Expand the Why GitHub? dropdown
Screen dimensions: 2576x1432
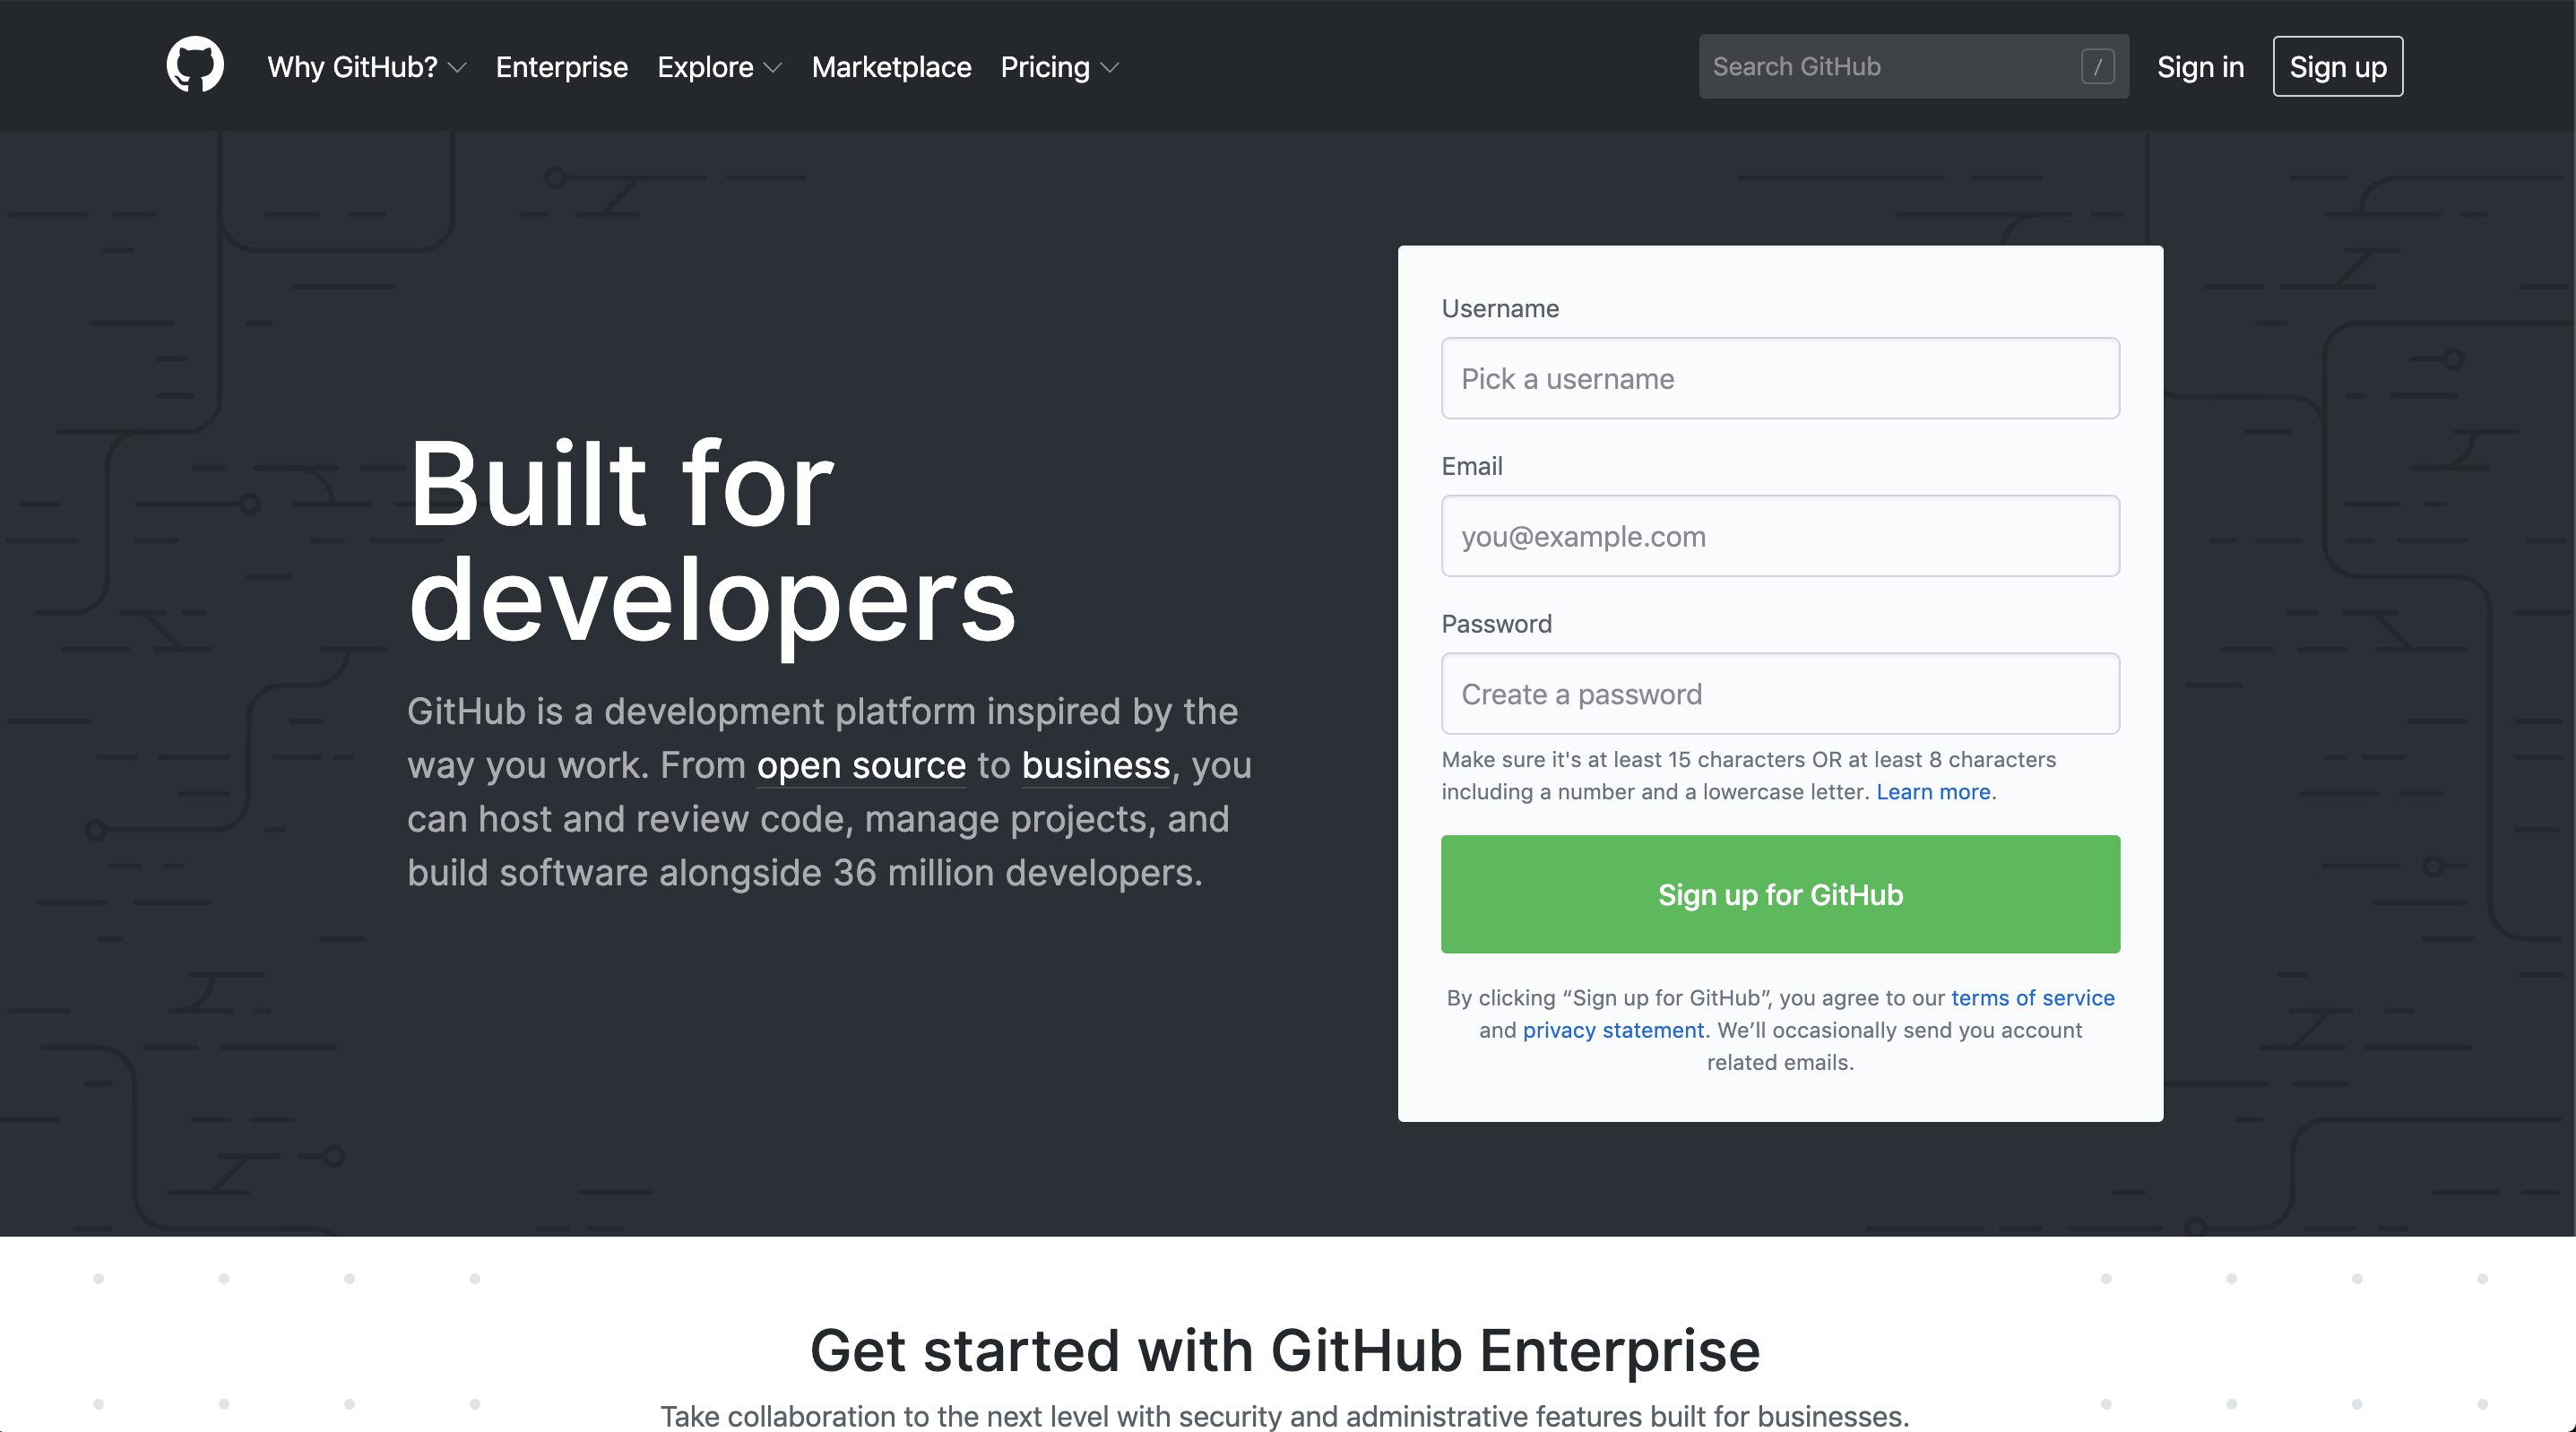click(x=366, y=67)
